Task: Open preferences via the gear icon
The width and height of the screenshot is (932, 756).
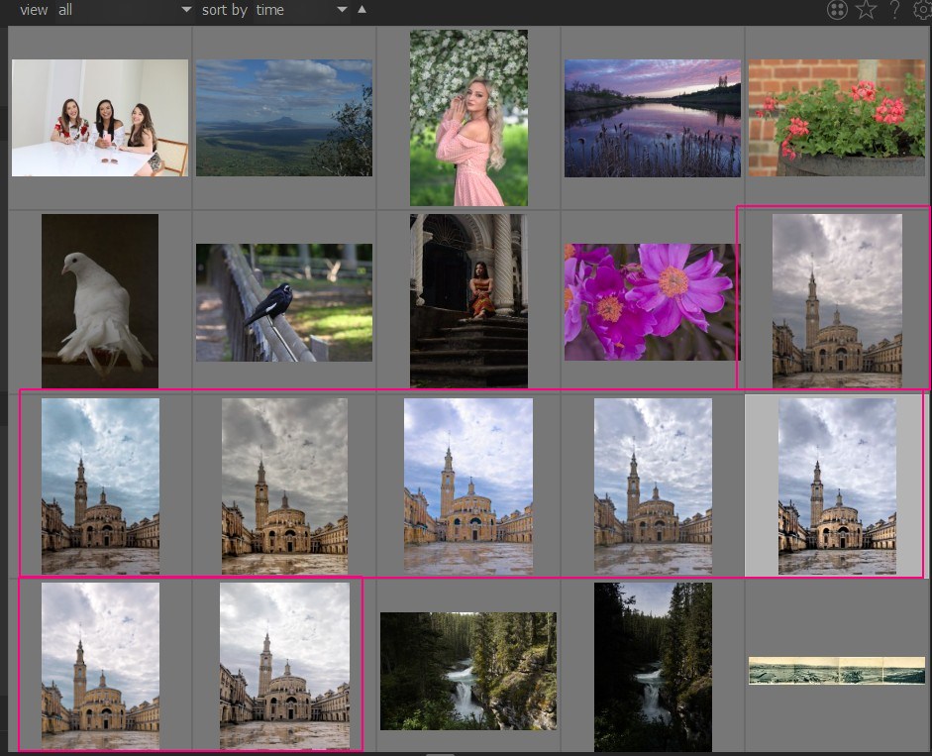Action: coord(923,10)
